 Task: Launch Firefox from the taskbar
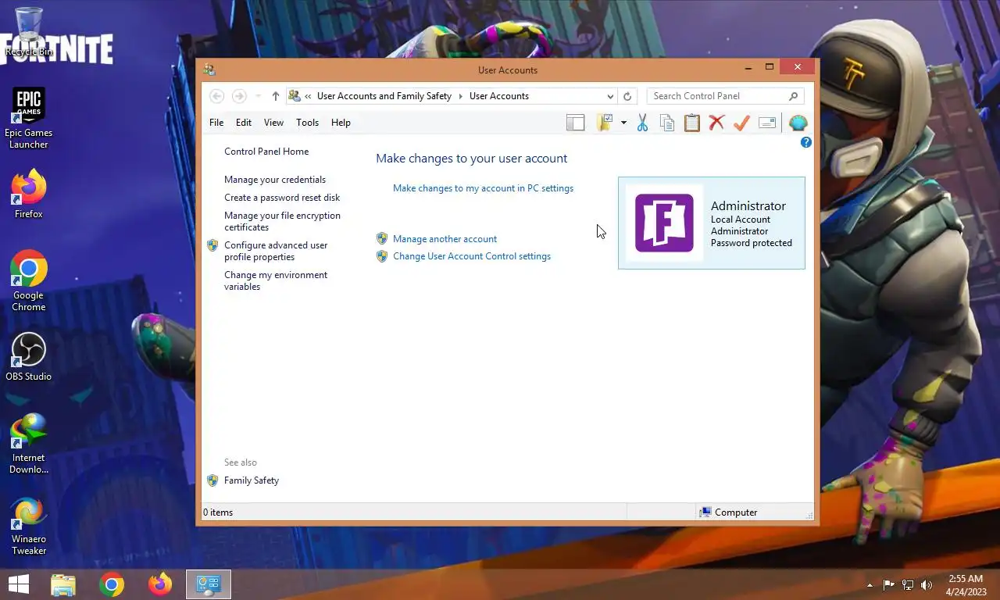click(x=160, y=584)
